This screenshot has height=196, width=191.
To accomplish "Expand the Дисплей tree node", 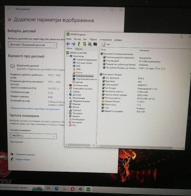I will (x=67, y=95).
